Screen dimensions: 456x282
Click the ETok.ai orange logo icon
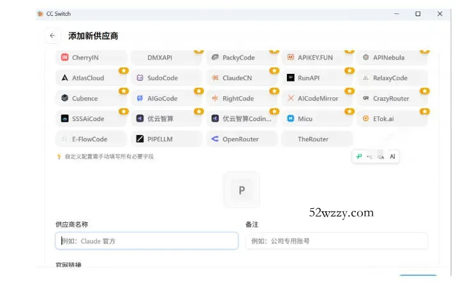[x=366, y=118]
